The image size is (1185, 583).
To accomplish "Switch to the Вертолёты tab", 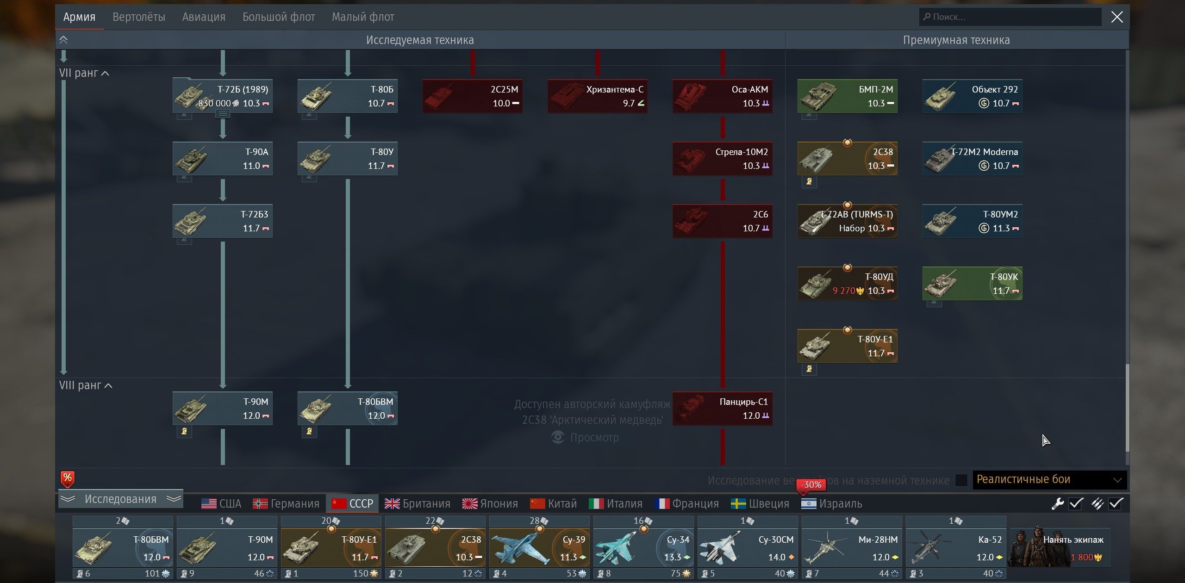I will (x=139, y=17).
